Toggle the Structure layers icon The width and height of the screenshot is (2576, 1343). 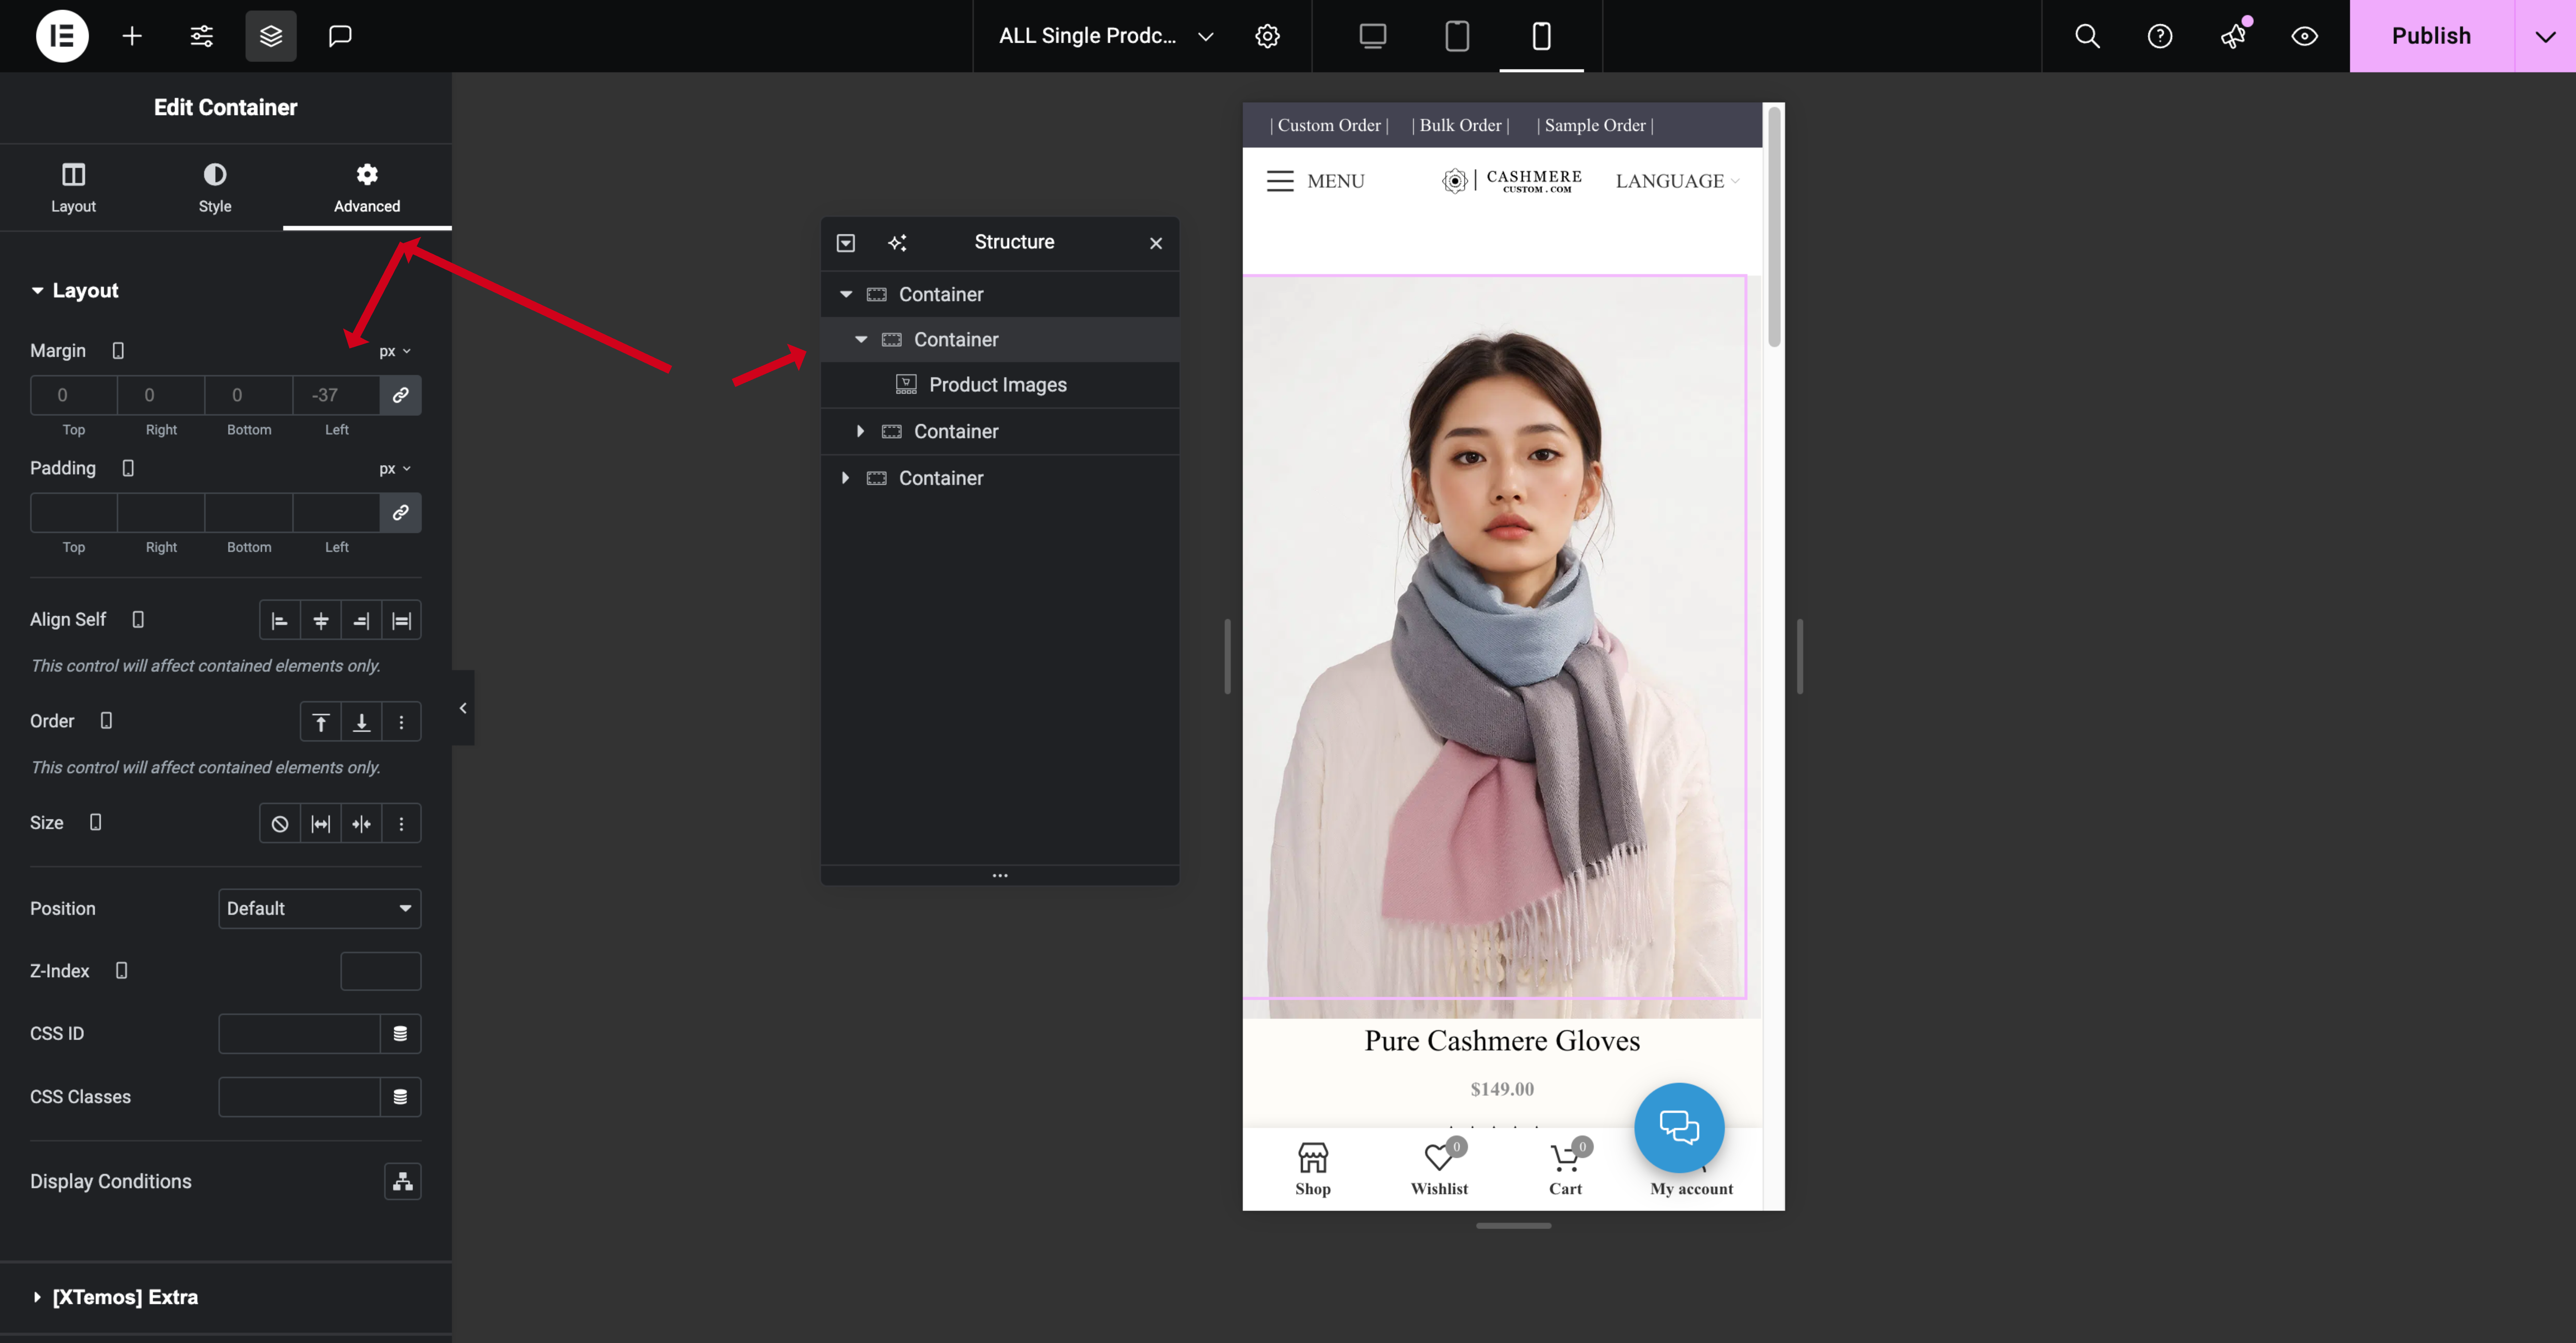tap(271, 36)
